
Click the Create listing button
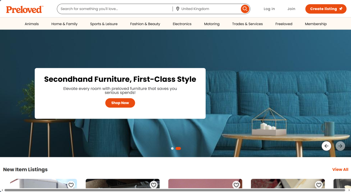click(x=326, y=9)
